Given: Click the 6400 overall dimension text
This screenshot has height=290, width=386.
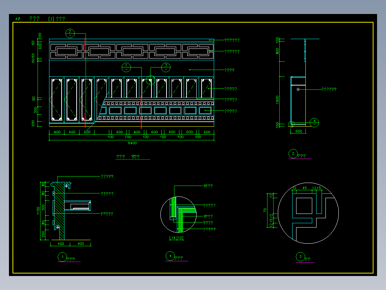Looking at the screenshot, I should [132, 143].
